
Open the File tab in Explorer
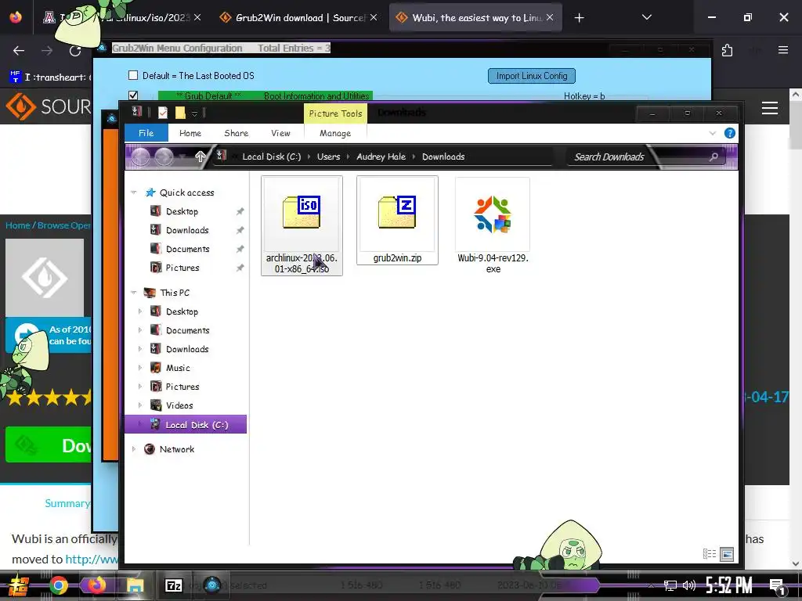pos(146,133)
